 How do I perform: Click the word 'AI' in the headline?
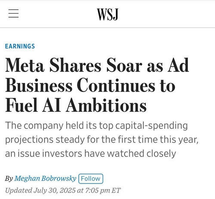click(x=52, y=105)
